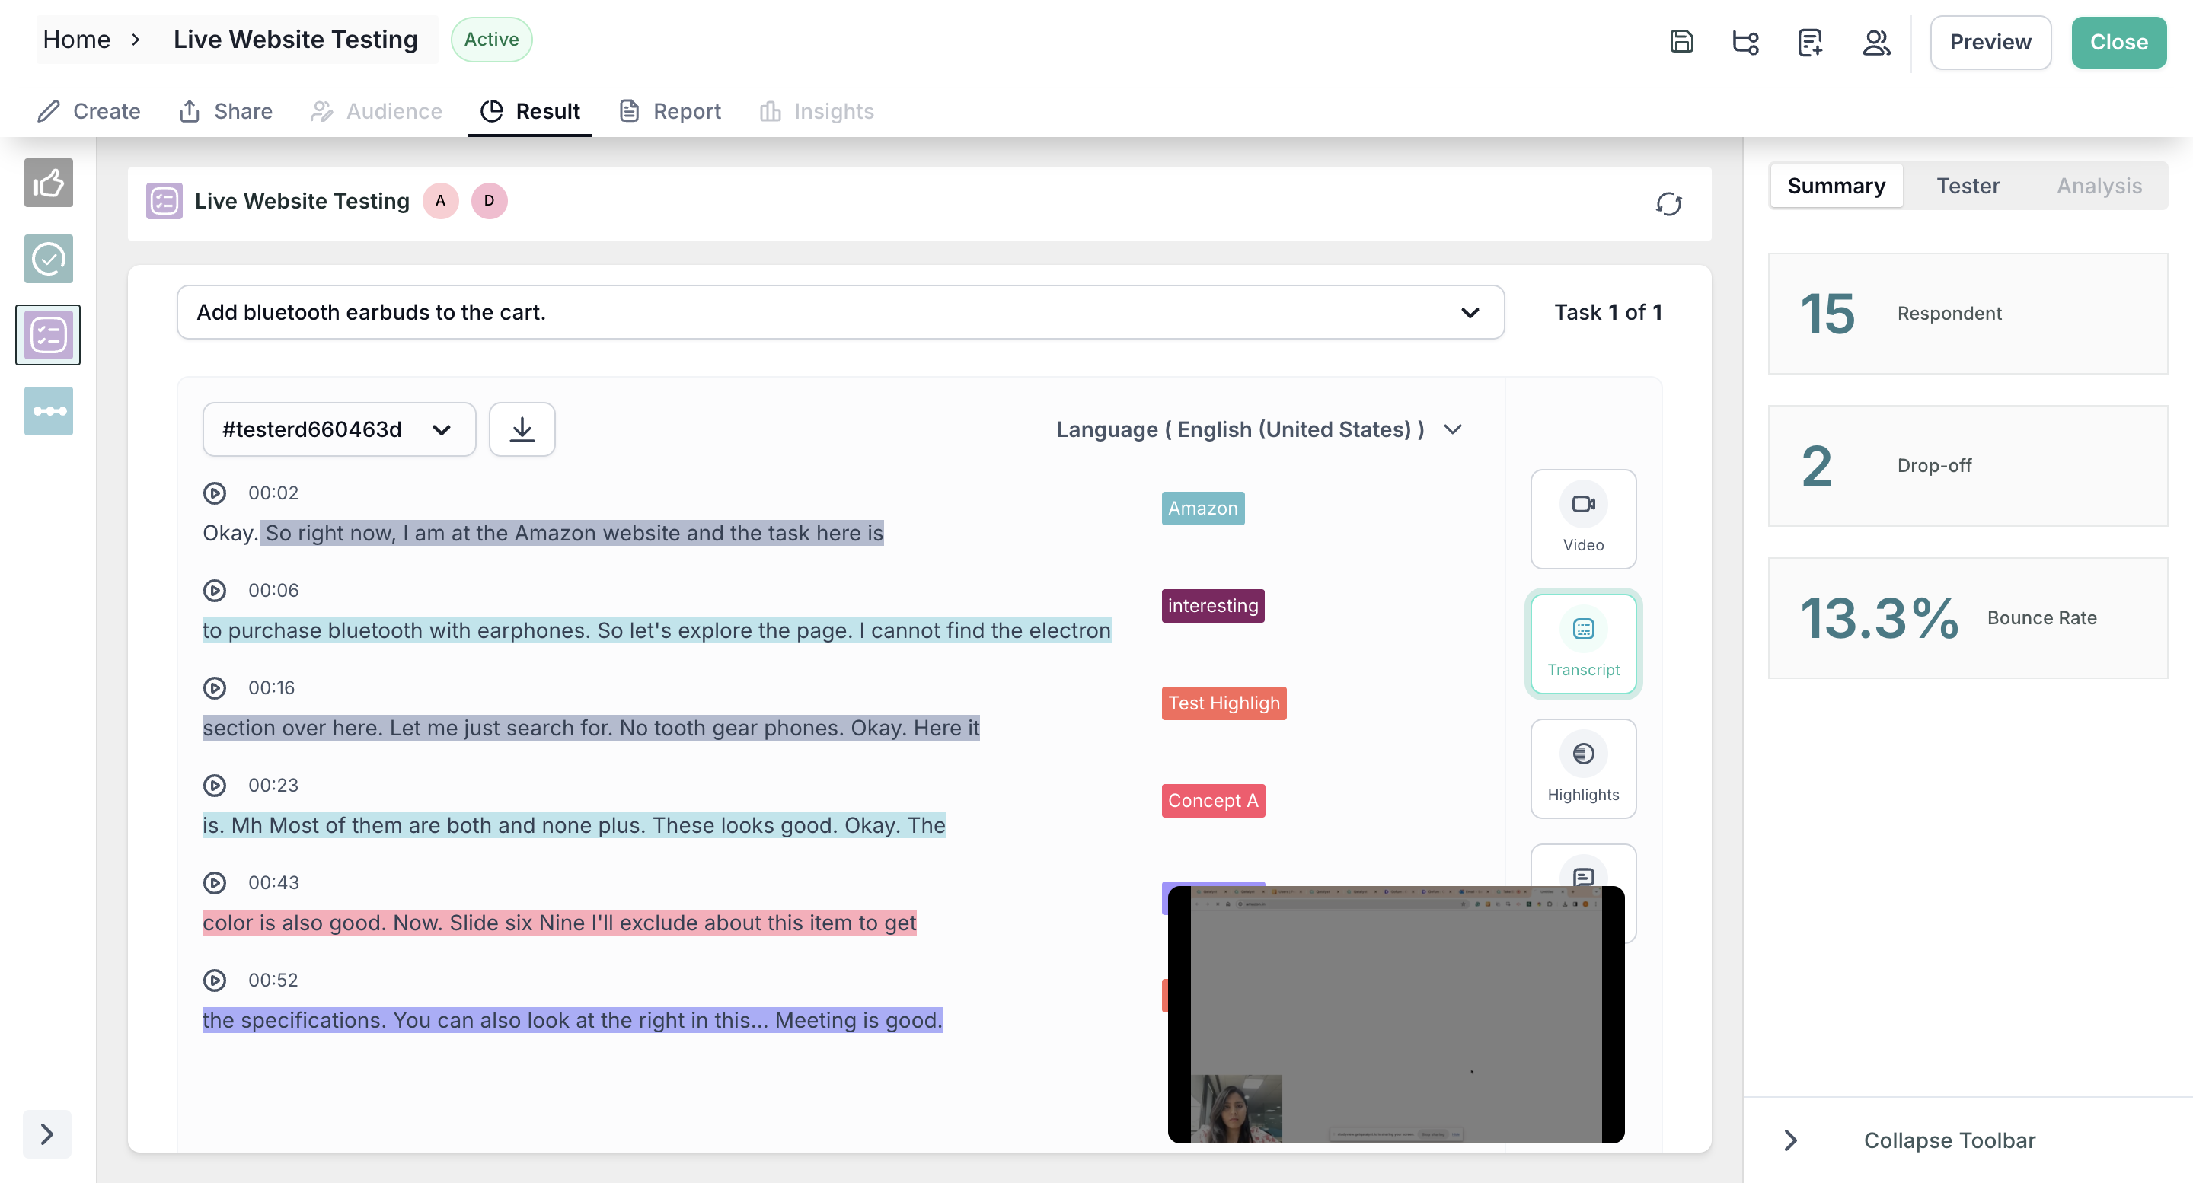Open the Audience tab

[377, 111]
